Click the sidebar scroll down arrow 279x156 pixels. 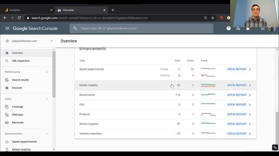(54, 149)
